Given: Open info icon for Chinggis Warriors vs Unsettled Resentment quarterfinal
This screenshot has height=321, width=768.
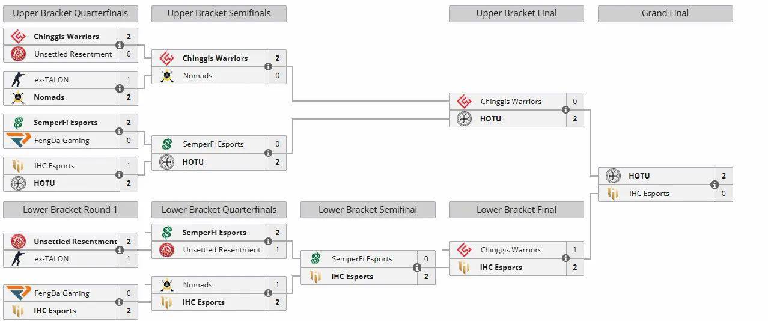Looking at the screenshot, I should click(119, 45).
